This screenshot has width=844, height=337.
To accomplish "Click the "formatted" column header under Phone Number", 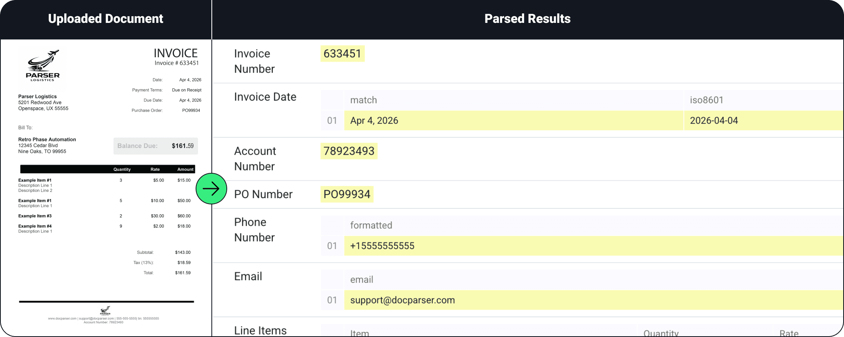I will 371,225.
